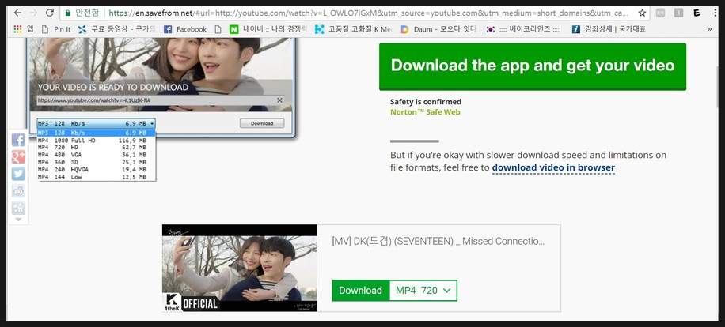This screenshot has height=327, width=725.
Task: Open the MP3 128 Kb/s combo box
Action: coord(97,123)
